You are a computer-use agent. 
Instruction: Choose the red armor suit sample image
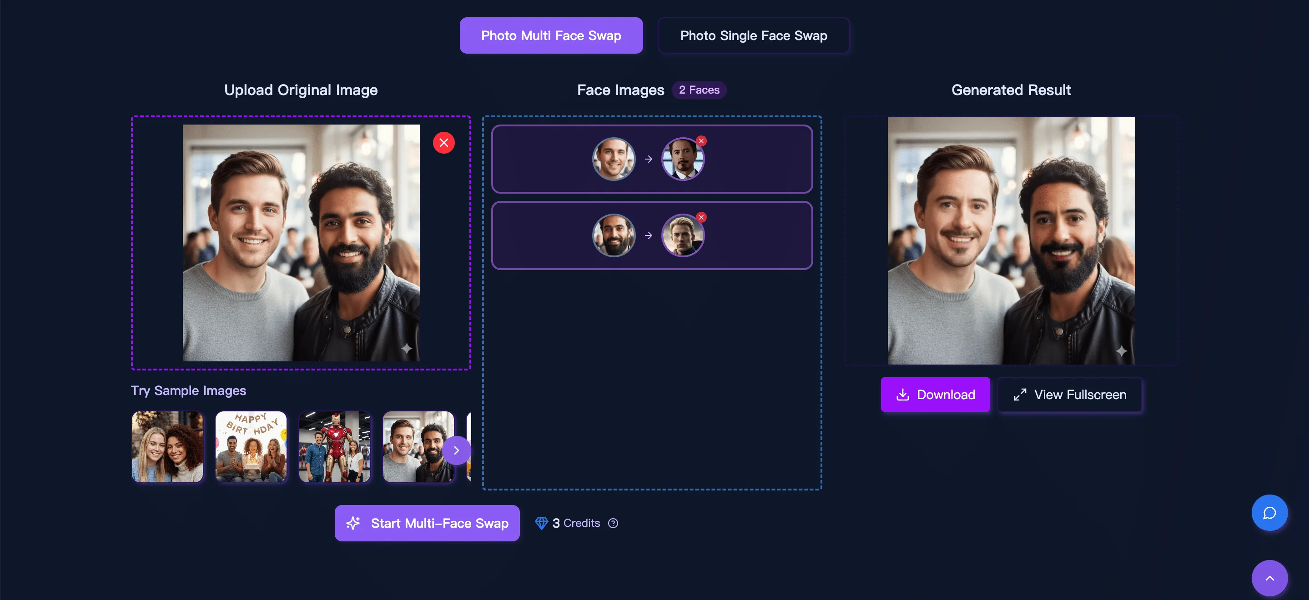334,446
